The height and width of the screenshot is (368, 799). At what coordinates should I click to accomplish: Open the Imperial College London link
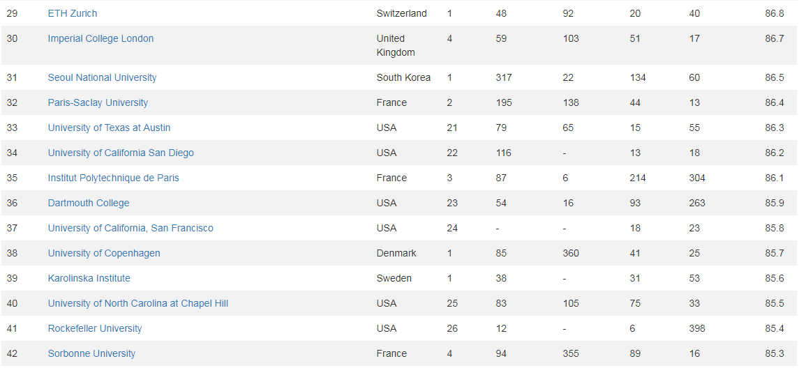[100, 38]
